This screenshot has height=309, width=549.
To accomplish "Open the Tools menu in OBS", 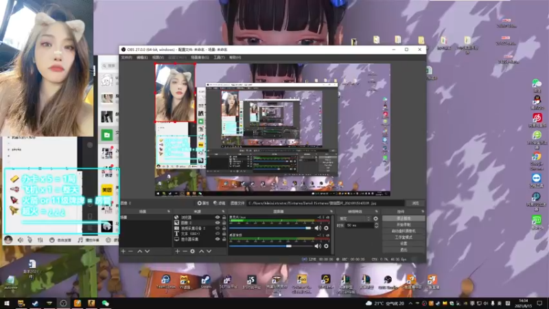I will tap(219, 58).
